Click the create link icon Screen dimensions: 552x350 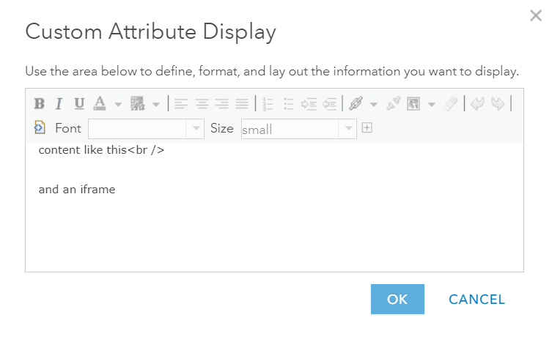(x=356, y=104)
